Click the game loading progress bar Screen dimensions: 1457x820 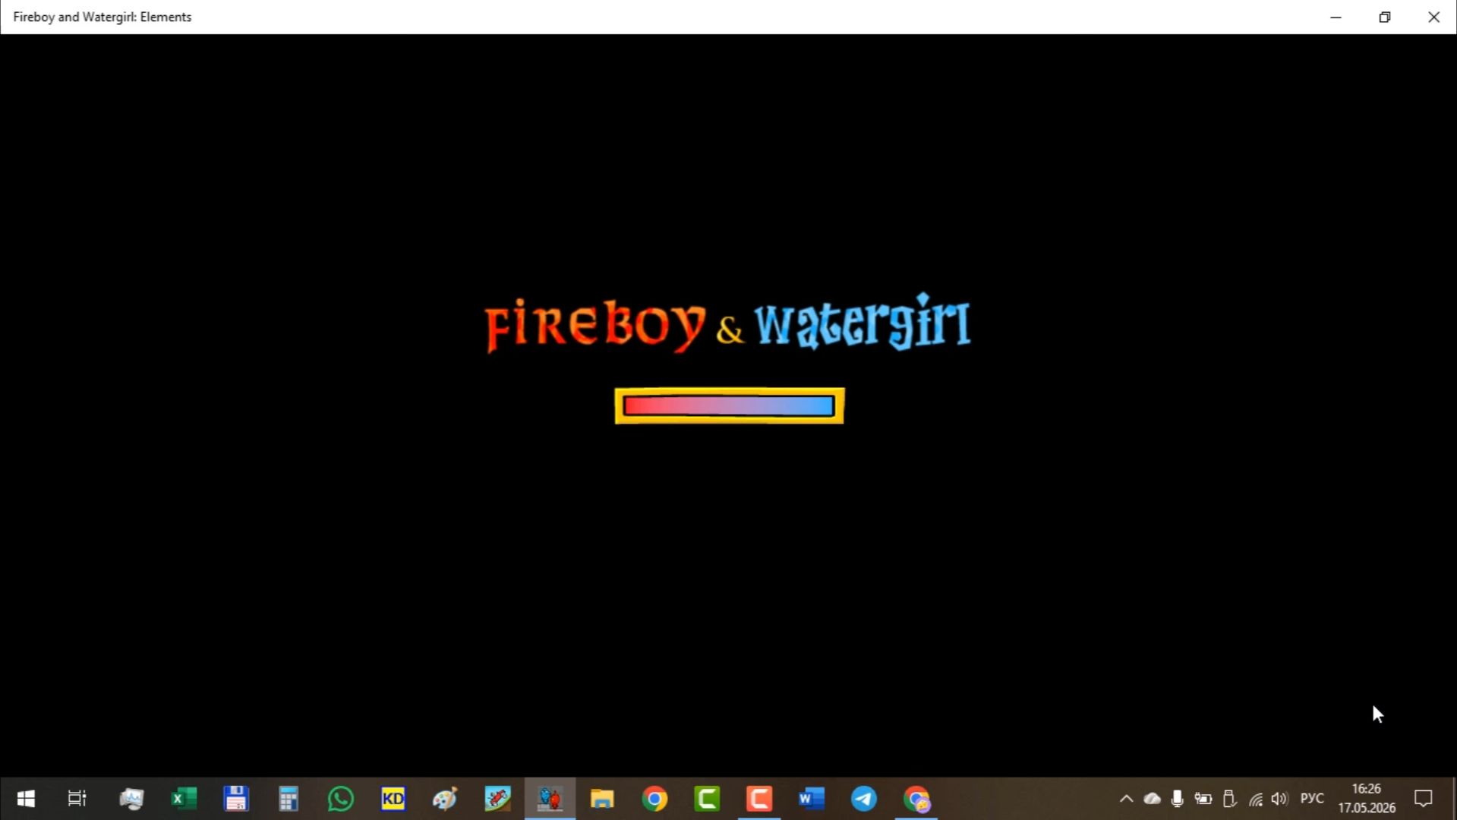729,406
